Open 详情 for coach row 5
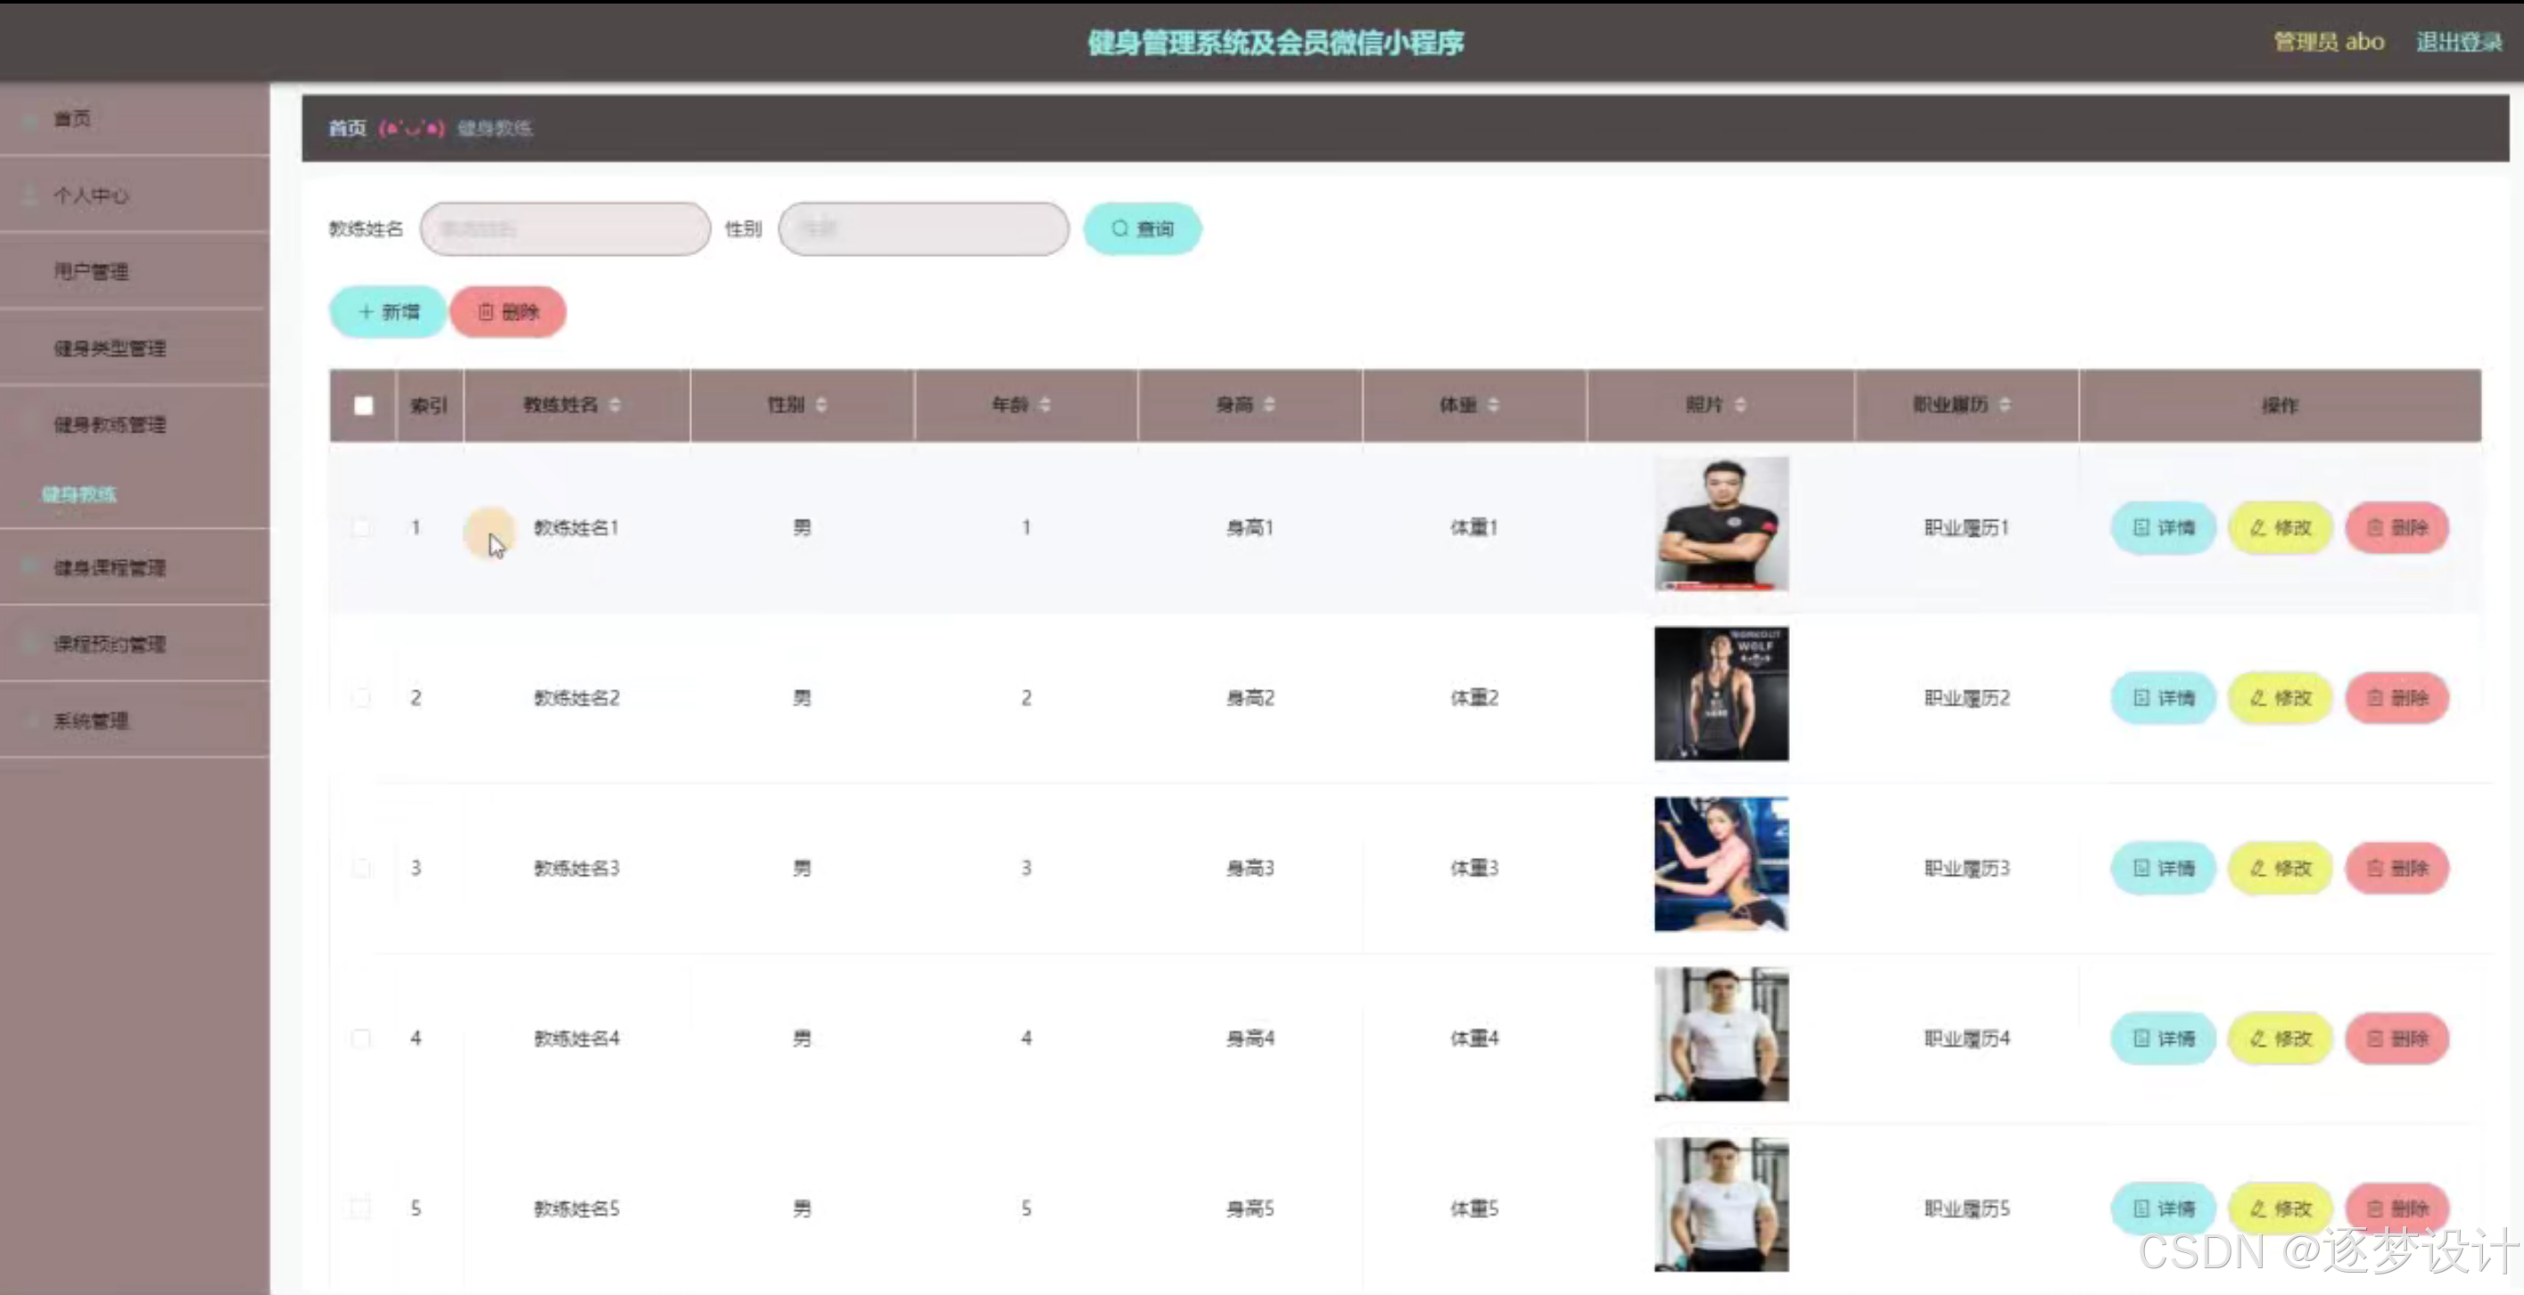 2164,1208
